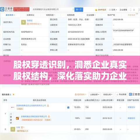Click the SVIP会员 crown icon
The width and height of the screenshot is (140, 140).
coord(96,10)
